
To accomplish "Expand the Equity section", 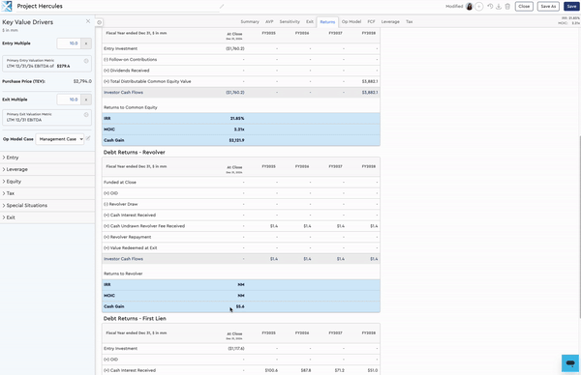I will [47, 182].
